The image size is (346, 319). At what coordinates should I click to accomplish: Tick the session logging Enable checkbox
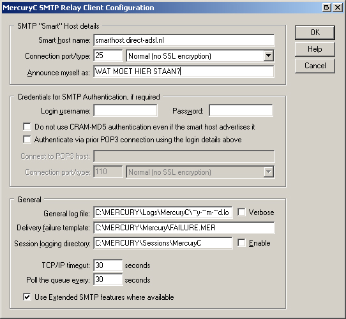click(241, 243)
